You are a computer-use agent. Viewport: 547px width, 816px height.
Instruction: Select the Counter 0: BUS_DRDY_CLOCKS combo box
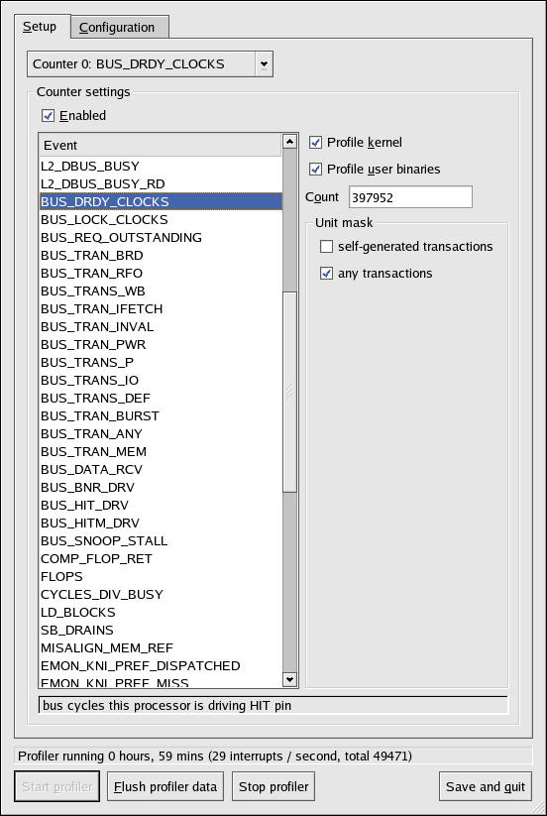click(x=150, y=64)
